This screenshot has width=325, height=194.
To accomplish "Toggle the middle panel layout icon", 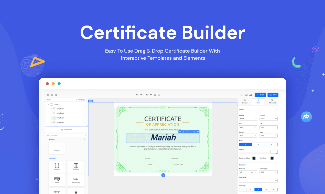I will [52, 95].
